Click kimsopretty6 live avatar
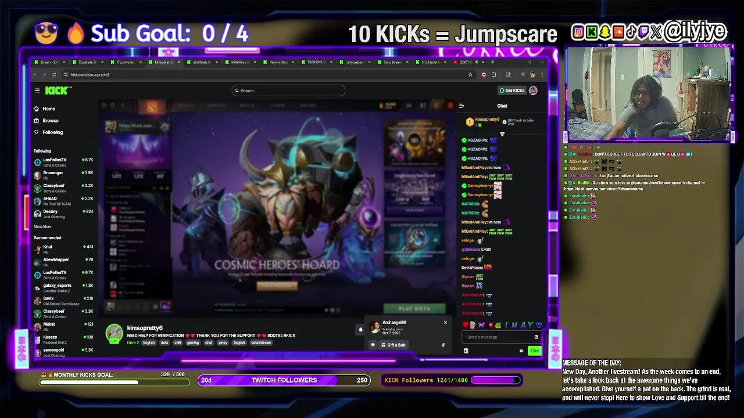 point(114,333)
